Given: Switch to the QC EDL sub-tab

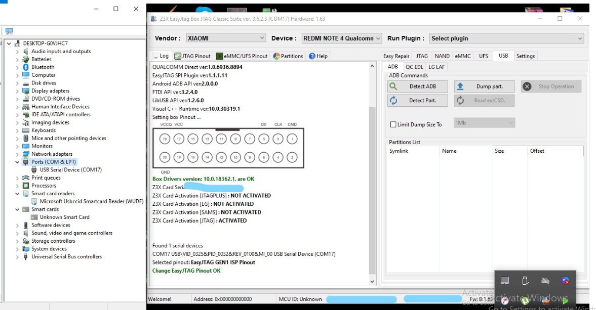Looking at the screenshot, I should click(x=414, y=67).
